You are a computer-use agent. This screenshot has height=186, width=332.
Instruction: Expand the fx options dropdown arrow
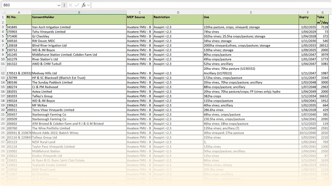click(88, 5)
